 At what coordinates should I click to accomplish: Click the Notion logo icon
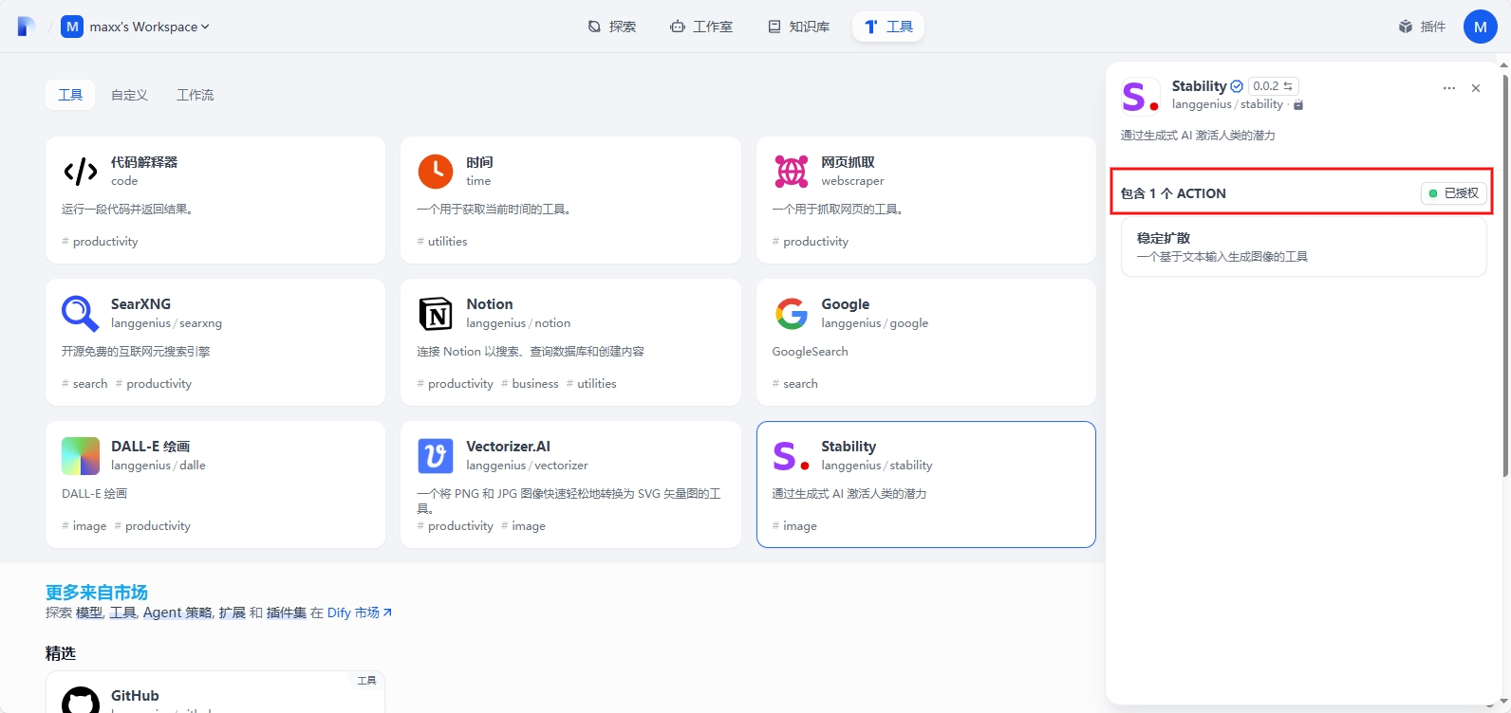(436, 314)
